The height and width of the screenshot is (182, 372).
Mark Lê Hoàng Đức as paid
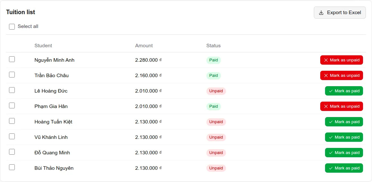coord(344,91)
